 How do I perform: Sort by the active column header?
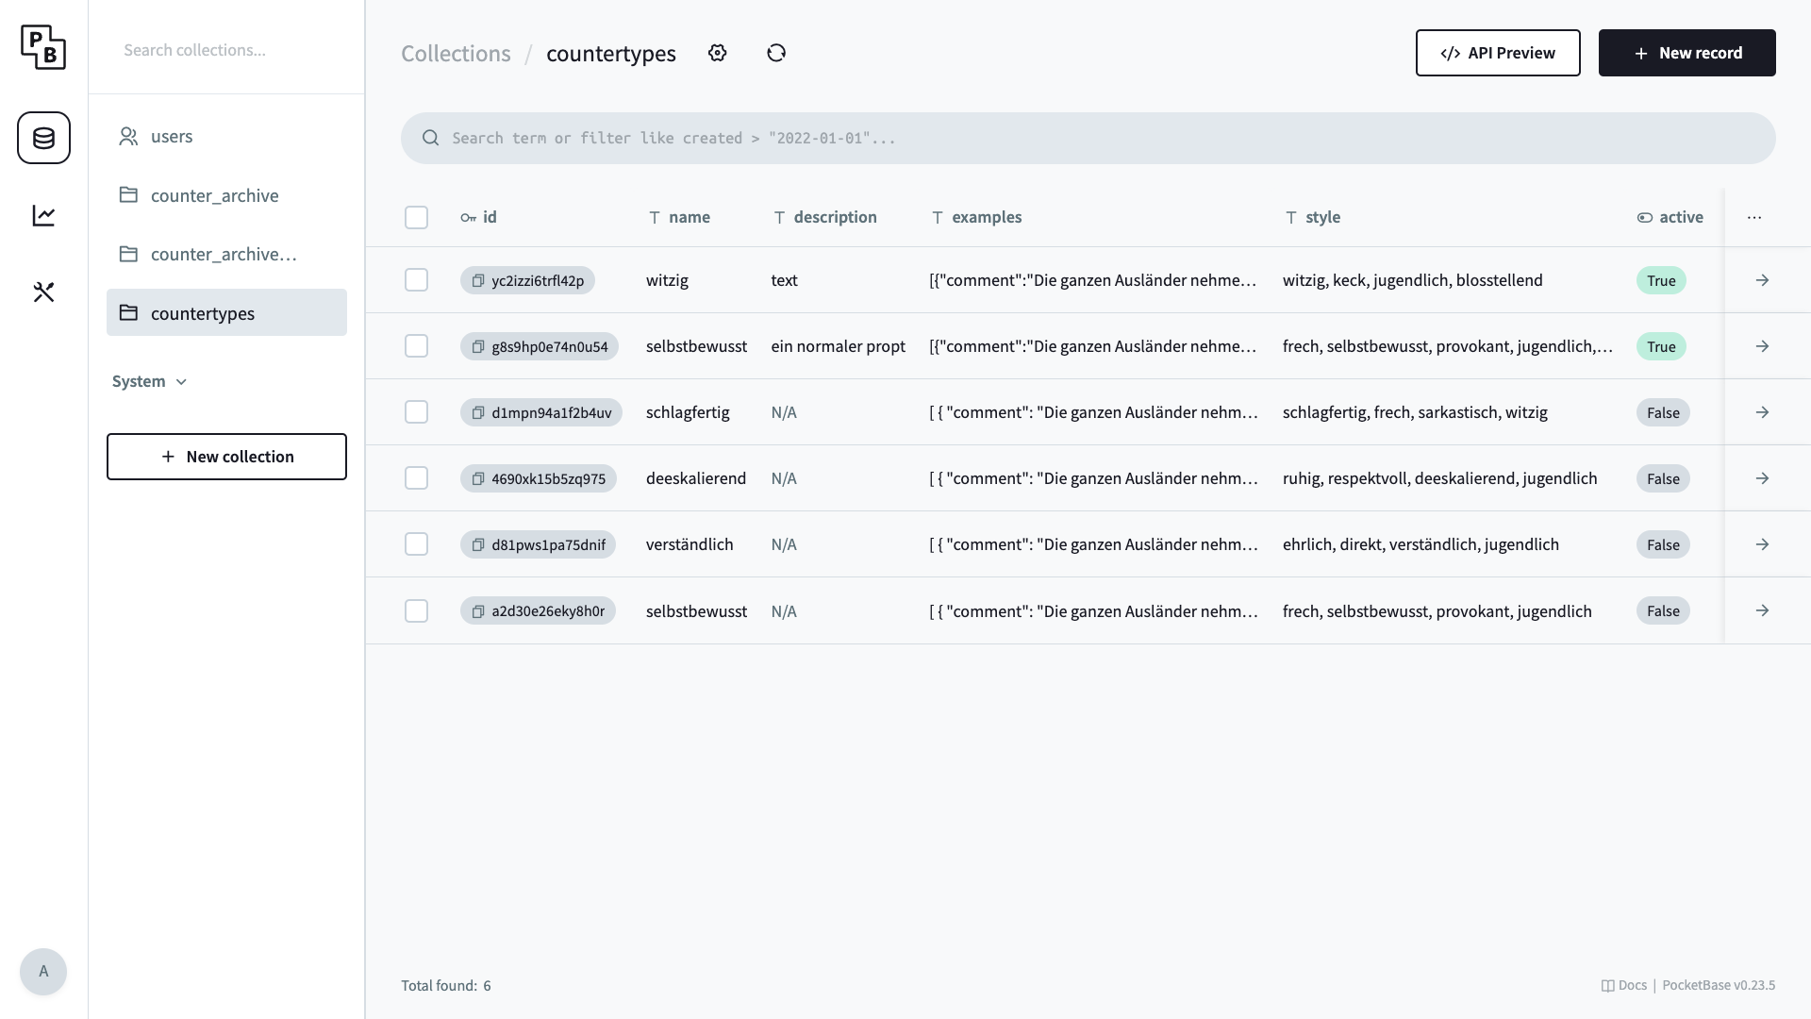coord(1670,217)
